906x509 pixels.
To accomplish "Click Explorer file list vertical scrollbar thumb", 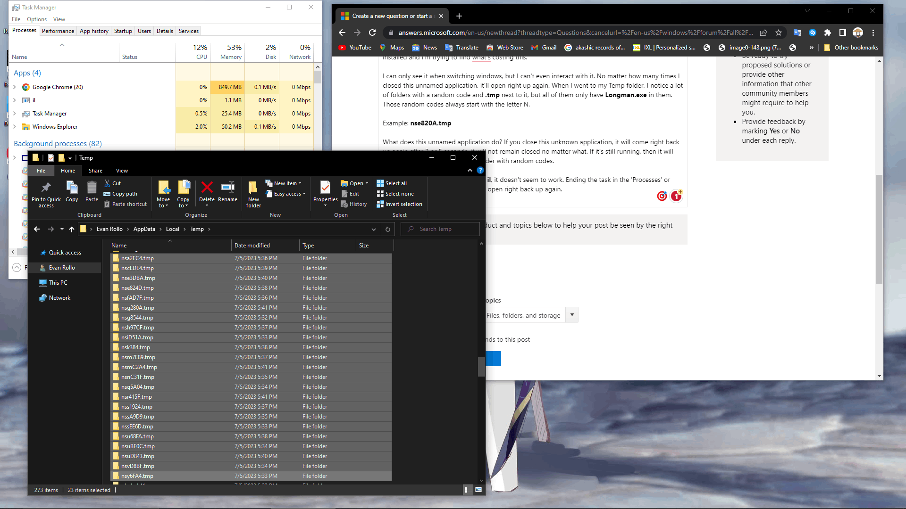I will (x=481, y=367).
